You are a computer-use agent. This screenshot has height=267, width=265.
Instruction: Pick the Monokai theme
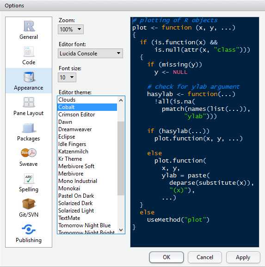[x=87, y=188]
